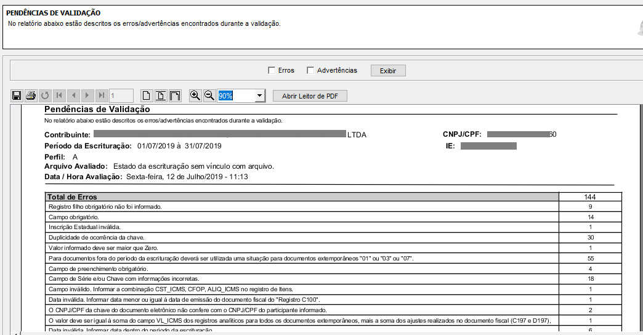The height and width of the screenshot is (335, 643).
Task: Click the save report floppy disk icon
Action: pyautogui.click(x=17, y=95)
